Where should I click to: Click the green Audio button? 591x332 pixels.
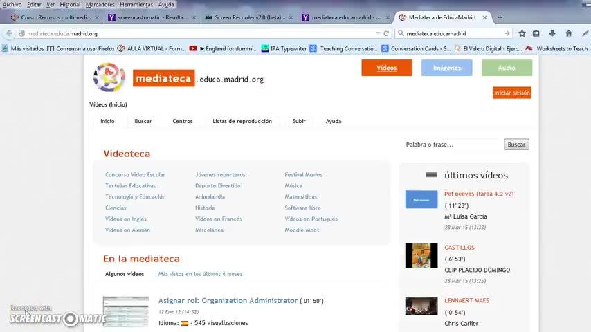click(507, 68)
